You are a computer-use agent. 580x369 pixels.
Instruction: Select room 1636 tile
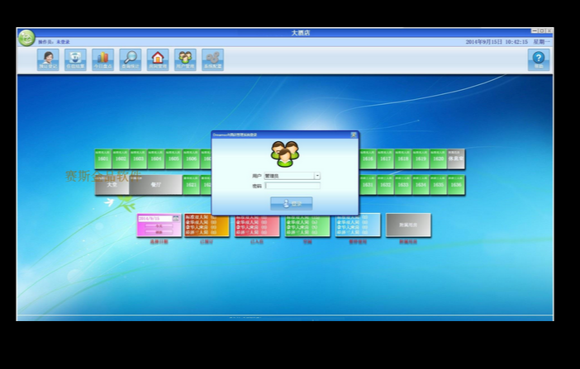click(x=456, y=185)
